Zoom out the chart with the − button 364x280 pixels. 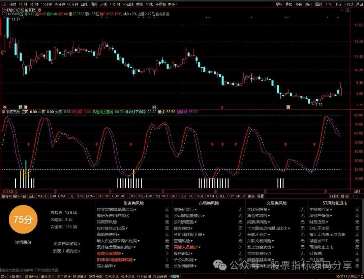[x=361, y=196]
